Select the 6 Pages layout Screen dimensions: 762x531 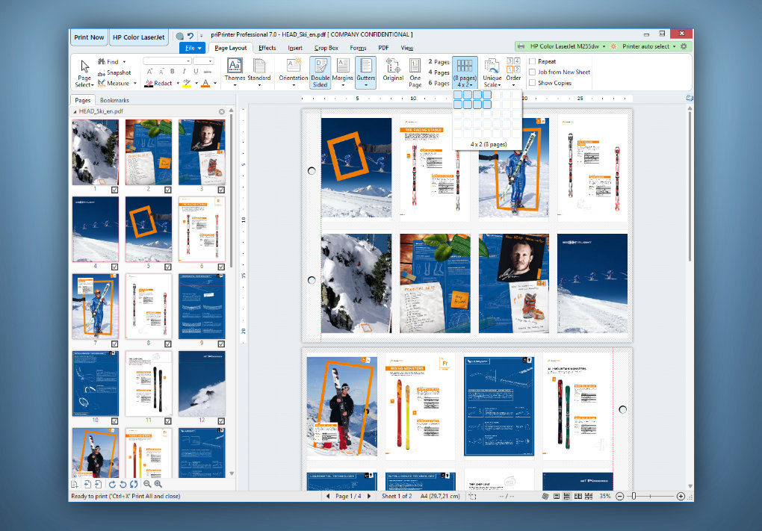(x=439, y=83)
